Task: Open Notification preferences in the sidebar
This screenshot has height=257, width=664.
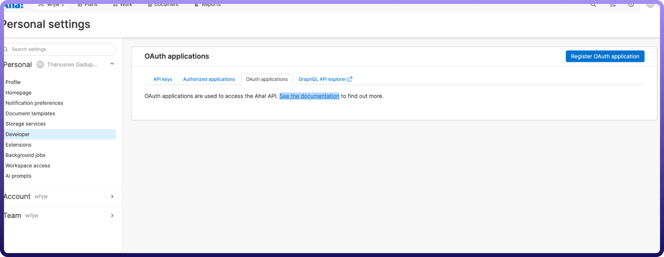Action: tap(34, 103)
